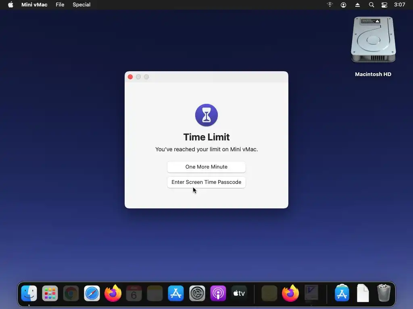
Task: Click Firefox icon right of Dock divider
Action: (290, 293)
